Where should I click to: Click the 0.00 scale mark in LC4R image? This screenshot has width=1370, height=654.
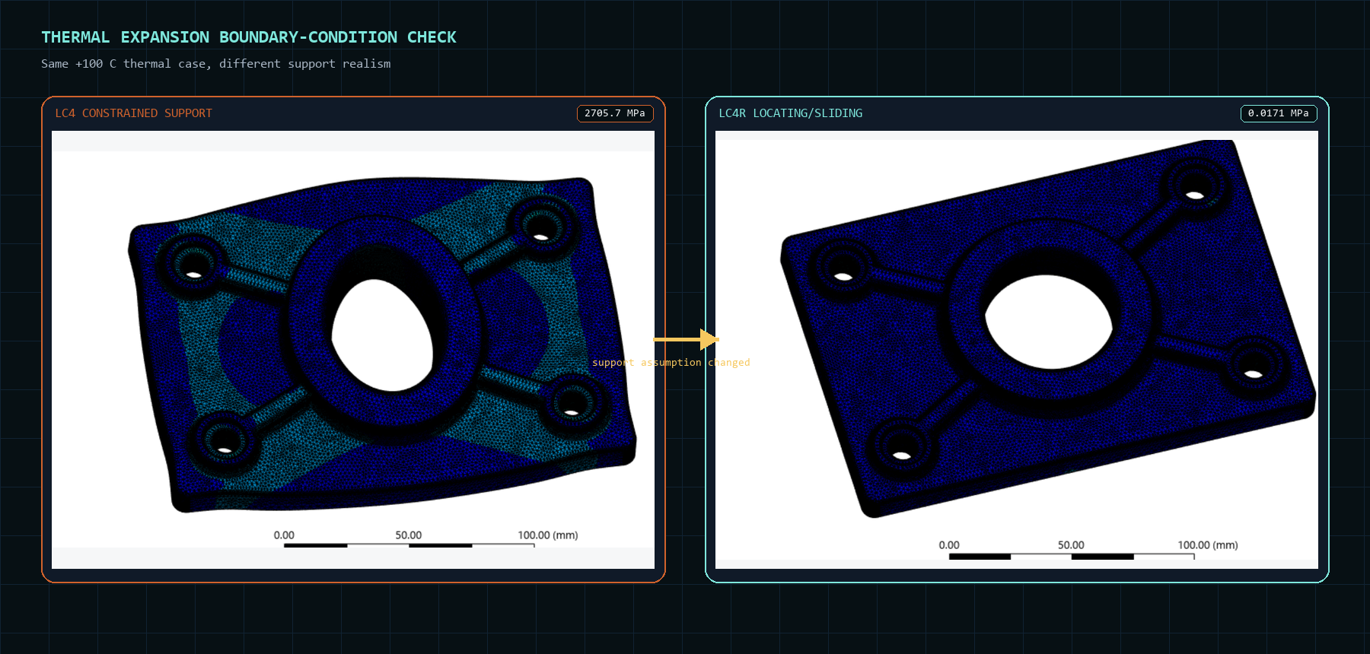949,545
